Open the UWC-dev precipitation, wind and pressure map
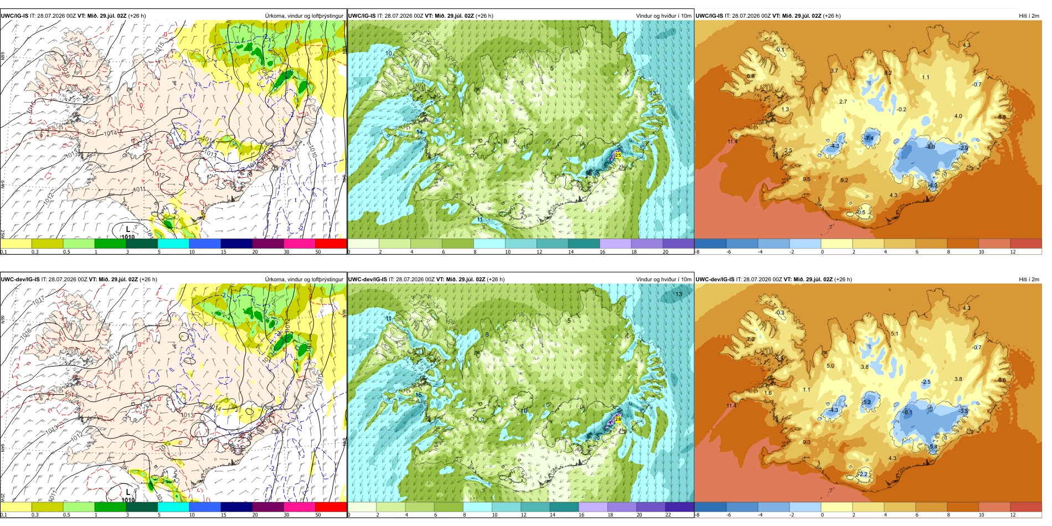This screenshot has width=1052, height=526. coord(173,393)
